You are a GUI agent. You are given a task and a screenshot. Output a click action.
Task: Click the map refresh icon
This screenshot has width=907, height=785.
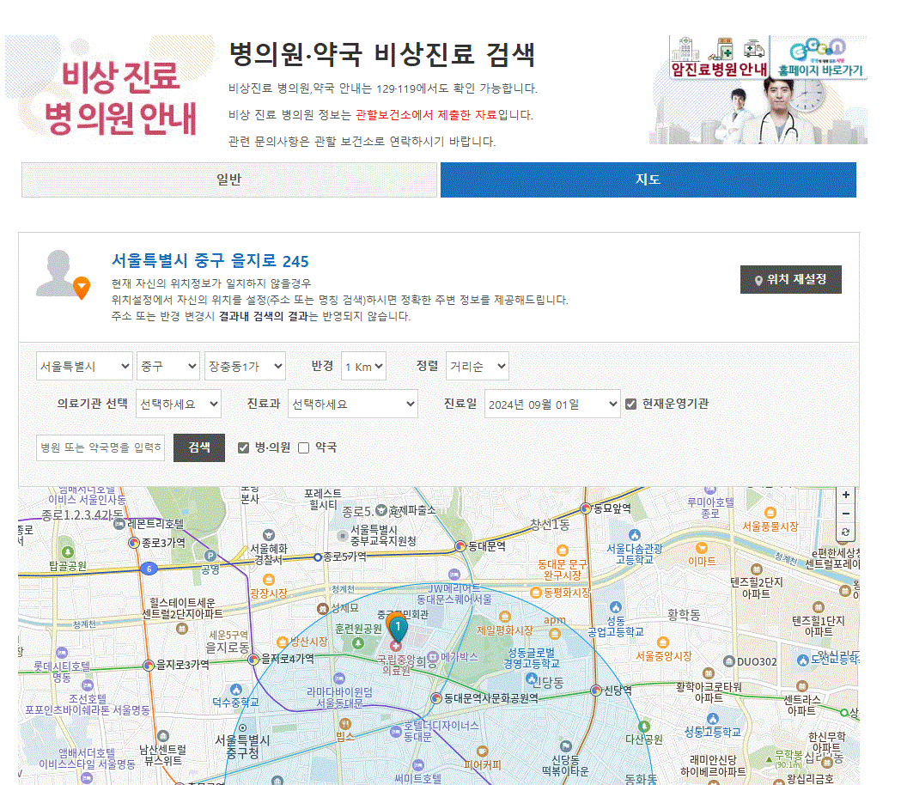(x=846, y=532)
